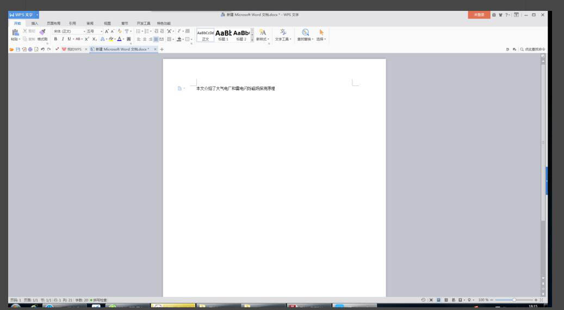The width and height of the screenshot is (564, 310).
Task: Open the Text Tools (文字工具) icon
Action: 283,33
